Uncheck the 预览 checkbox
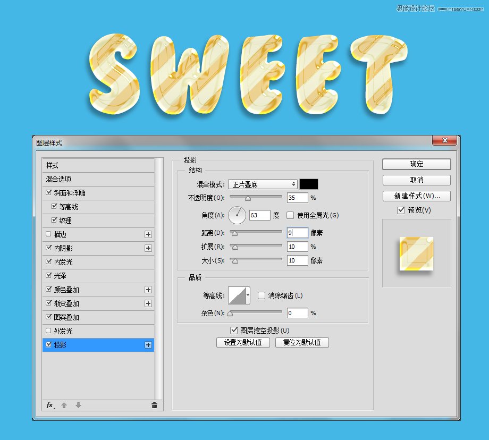Screen dimensions: 489x440 (x=401, y=210)
